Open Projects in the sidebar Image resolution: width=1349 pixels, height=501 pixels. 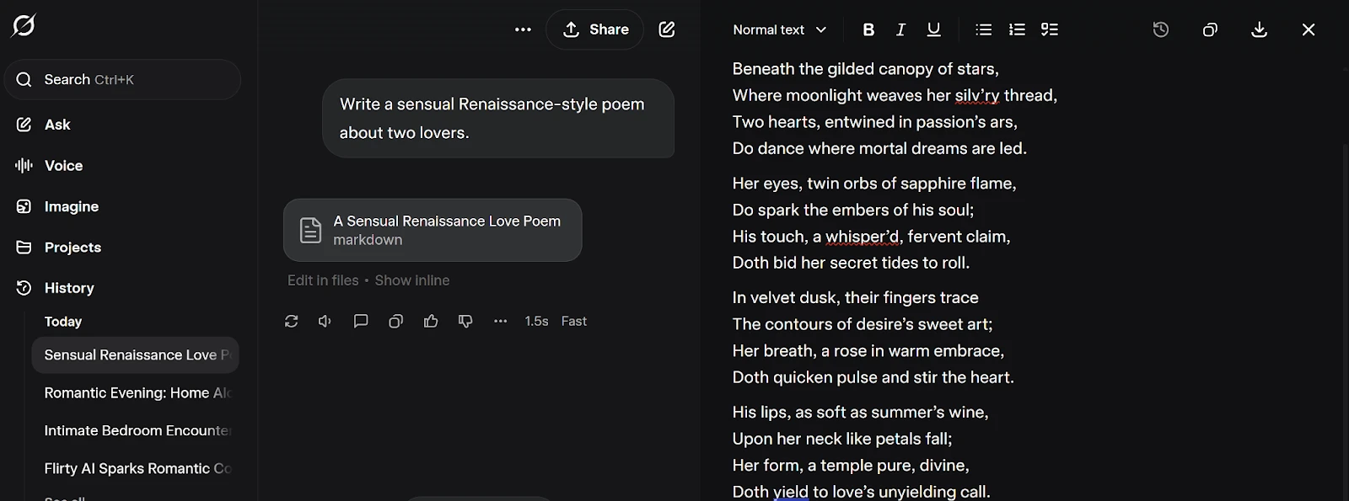[x=73, y=247]
